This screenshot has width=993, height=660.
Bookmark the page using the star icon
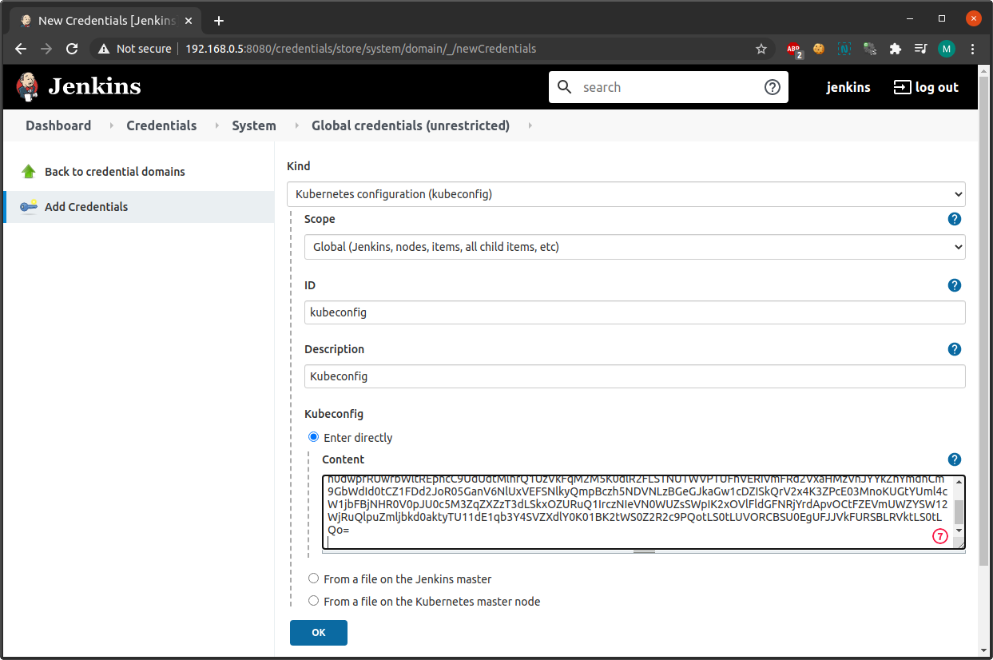pyautogui.click(x=761, y=49)
